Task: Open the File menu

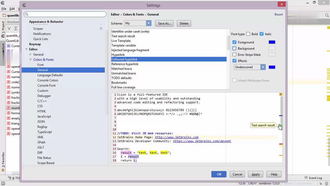Action: 4,9
